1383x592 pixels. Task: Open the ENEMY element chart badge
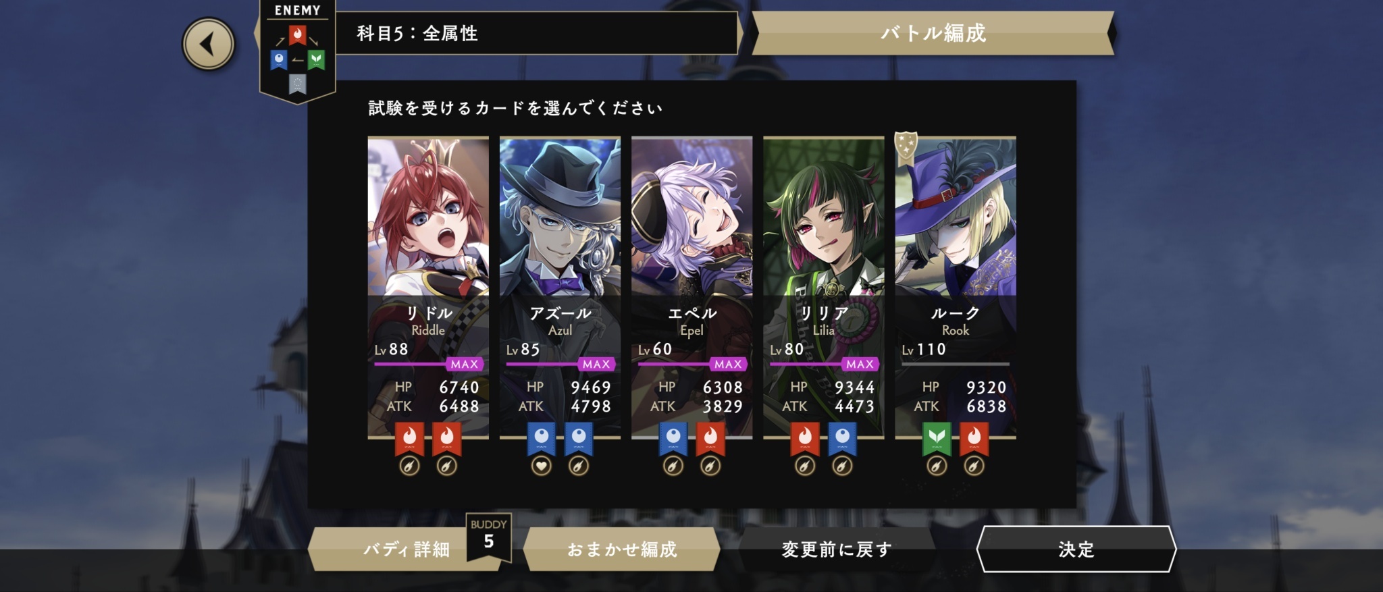point(298,51)
